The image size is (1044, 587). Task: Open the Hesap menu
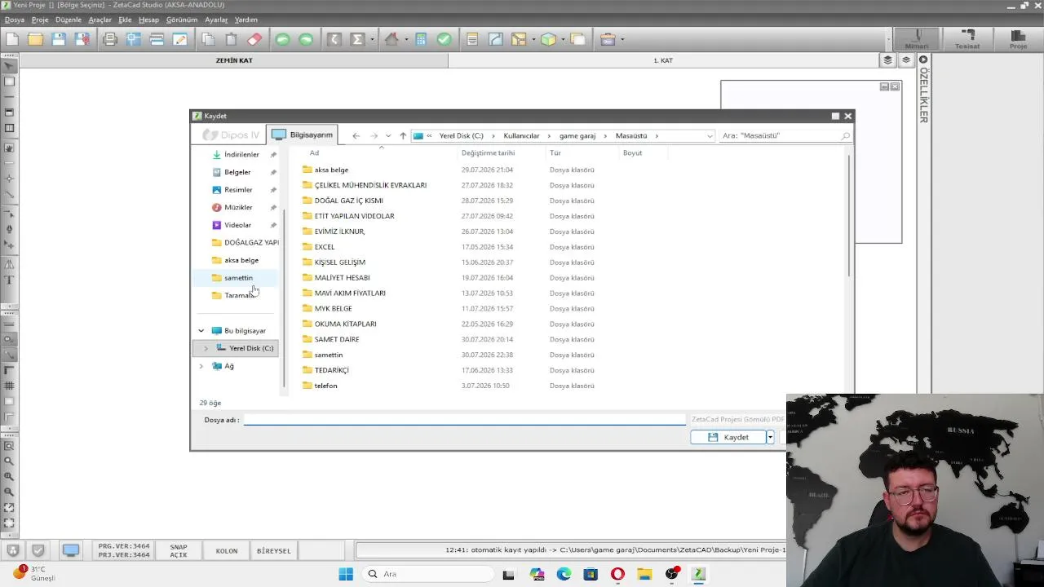click(x=148, y=20)
